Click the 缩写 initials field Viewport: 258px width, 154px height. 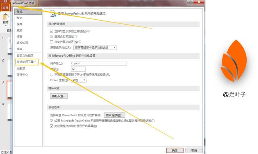[x=78, y=69]
